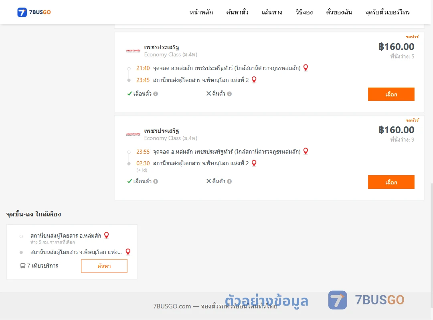
Task: Show map pin for 21:40 departure stop
Action: point(306,68)
